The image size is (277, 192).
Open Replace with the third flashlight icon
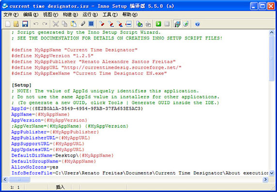(x=120, y=24)
